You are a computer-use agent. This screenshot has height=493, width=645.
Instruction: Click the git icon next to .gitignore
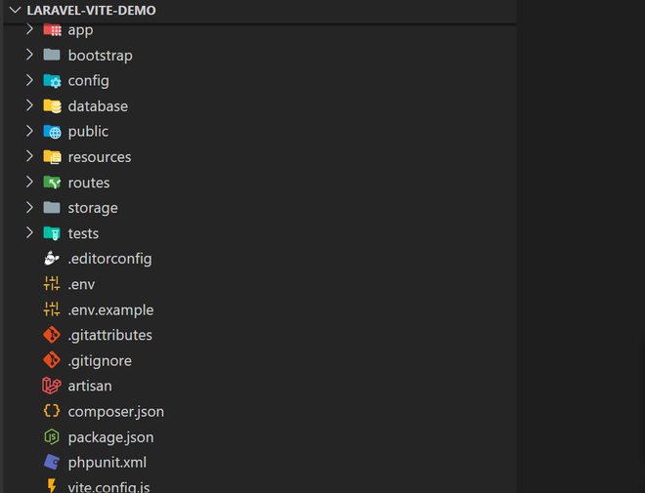pyautogui.click(x=52, y=360)
